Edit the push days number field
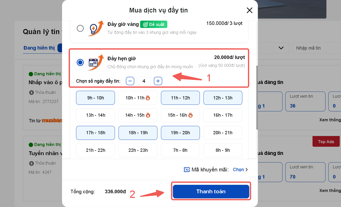This screenshot has height=207, width=341. point(144,81)
